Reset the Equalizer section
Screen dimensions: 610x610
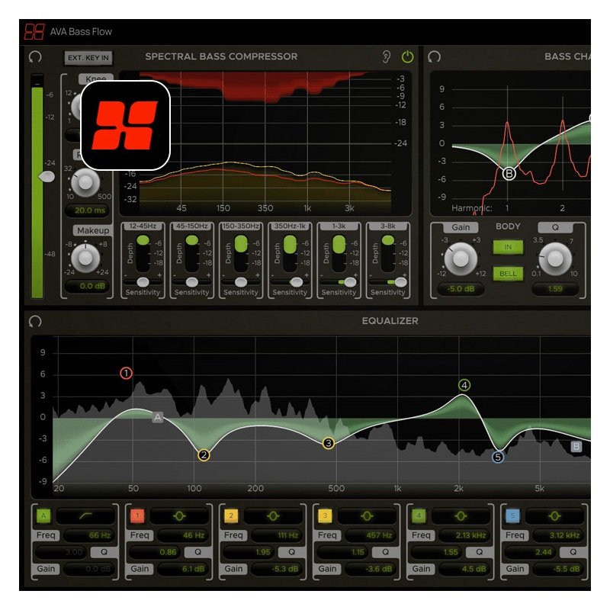coord(35,321)
